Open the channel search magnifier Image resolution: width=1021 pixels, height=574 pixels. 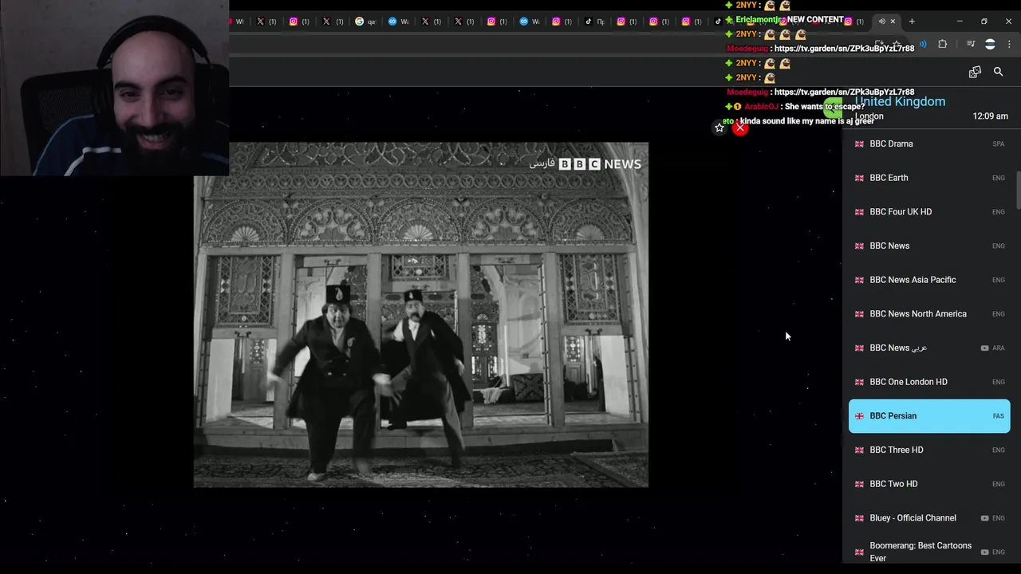pyautogui.click(x=998, y=72)
